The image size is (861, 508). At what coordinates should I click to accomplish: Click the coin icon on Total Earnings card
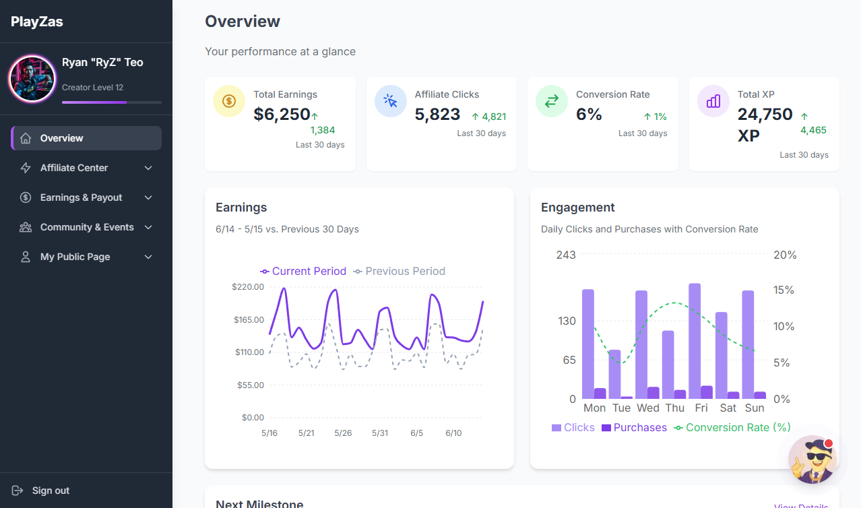[228, 100]
